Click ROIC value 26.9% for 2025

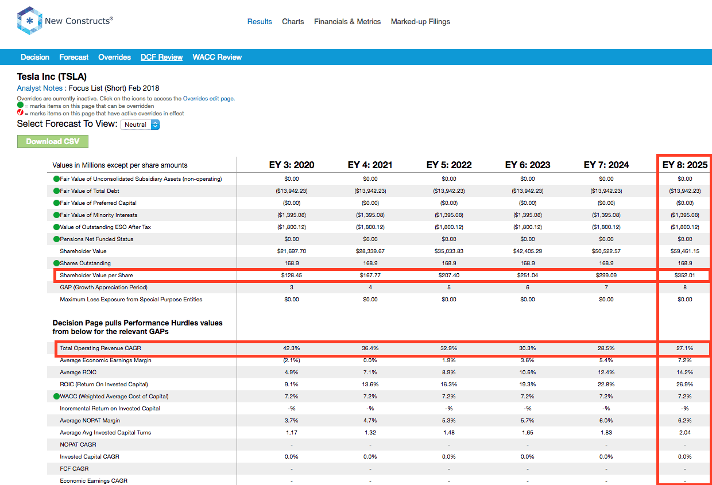(685, 384)
